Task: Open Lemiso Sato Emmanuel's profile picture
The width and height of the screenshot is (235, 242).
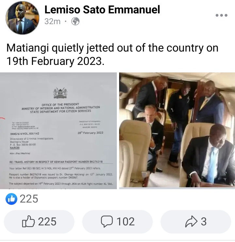Action: coord(23,18)
